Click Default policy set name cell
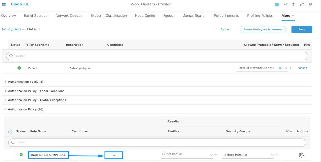Viewport: 321px width, 162px height. point(33,68)
